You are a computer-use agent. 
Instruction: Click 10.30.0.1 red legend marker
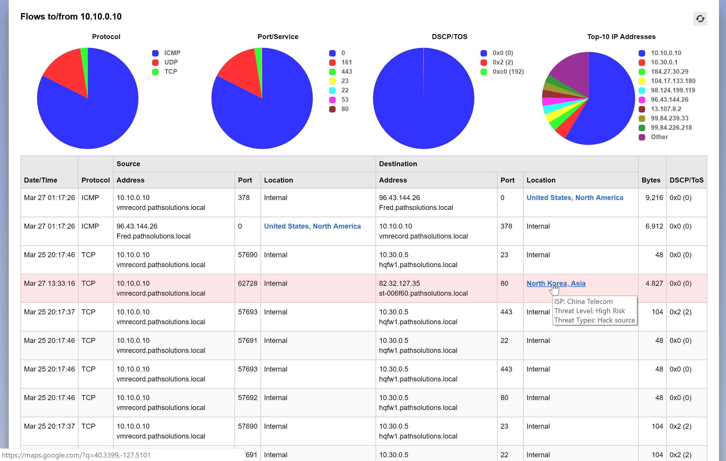(x=642, y=62)
